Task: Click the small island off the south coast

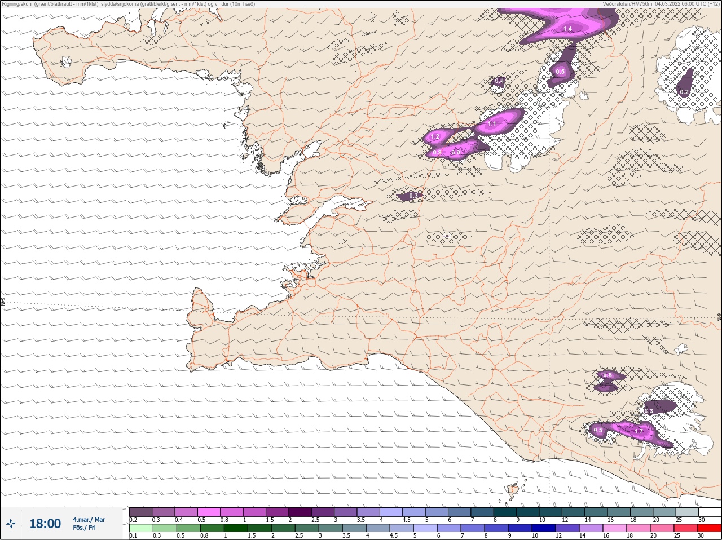Action: pyautogui.click(x=513, y=492)
